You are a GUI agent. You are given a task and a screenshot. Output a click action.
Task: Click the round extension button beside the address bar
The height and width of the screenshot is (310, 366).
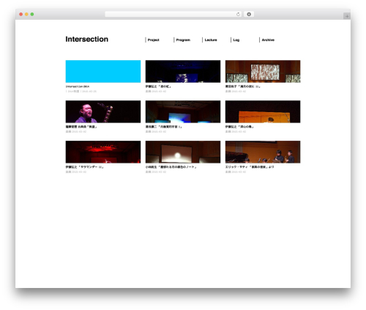click(x=249, y=15)
